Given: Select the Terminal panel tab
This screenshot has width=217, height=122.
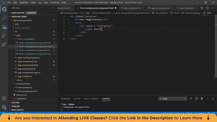Looking at the screenshot, I should pos(106,99).
